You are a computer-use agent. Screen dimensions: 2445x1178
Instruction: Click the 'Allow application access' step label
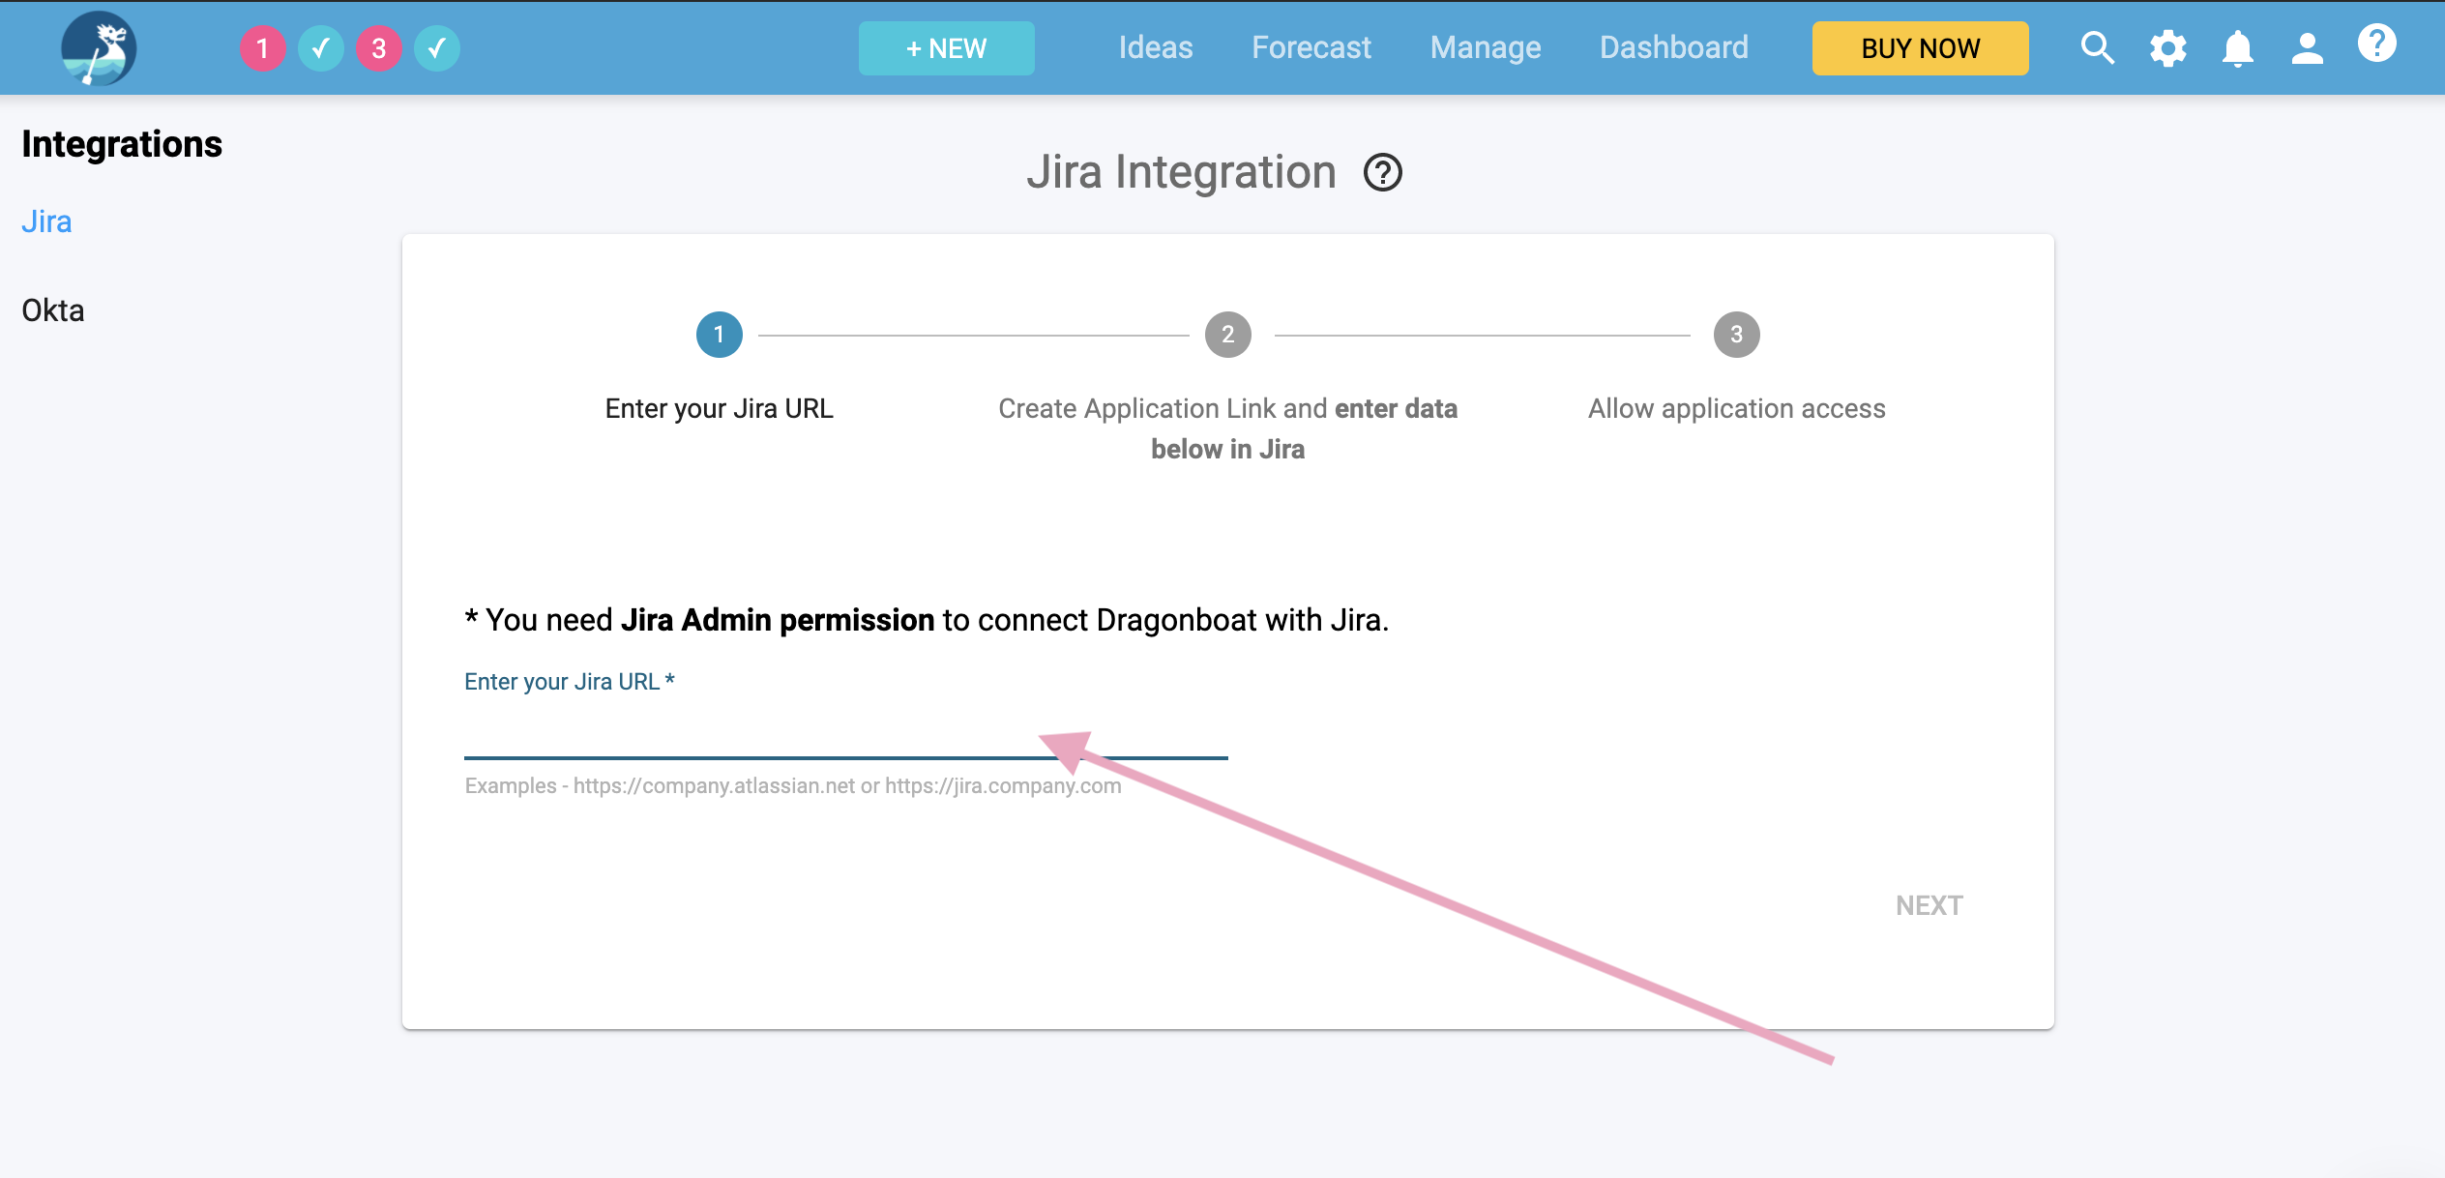coord(1736,409)
